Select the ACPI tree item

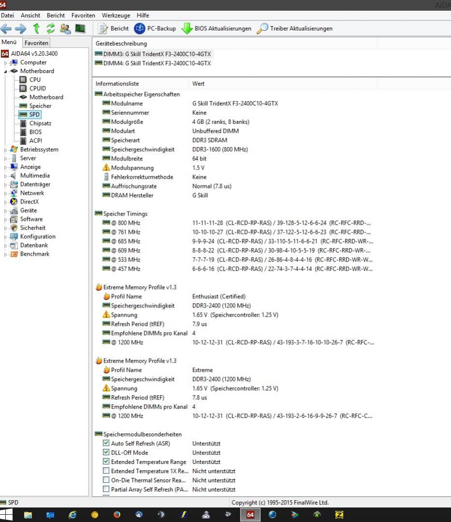click(36, 140)
